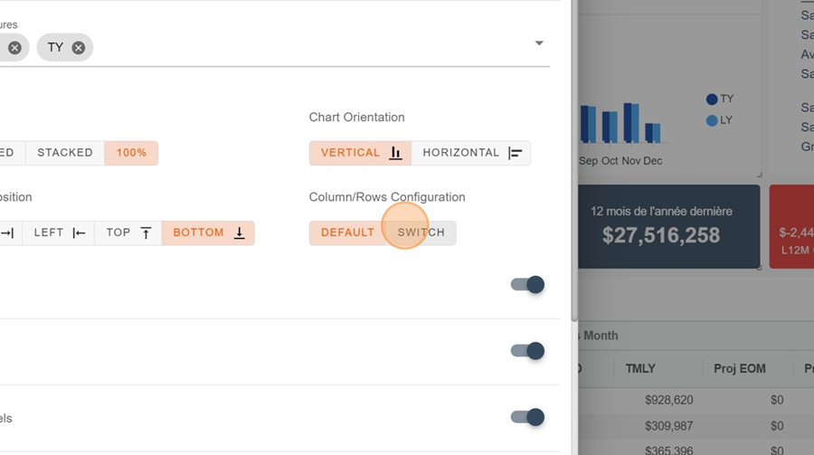The width and height of the screenshot is (814, 455).
Task: Choose the Left position option
Action: point(59,232)
